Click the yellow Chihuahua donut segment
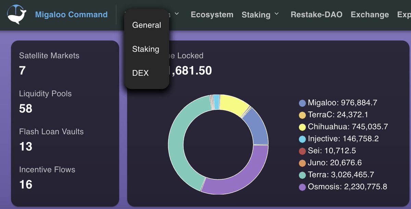This screenshot has width=411, height=209. [x=234, y=104]
